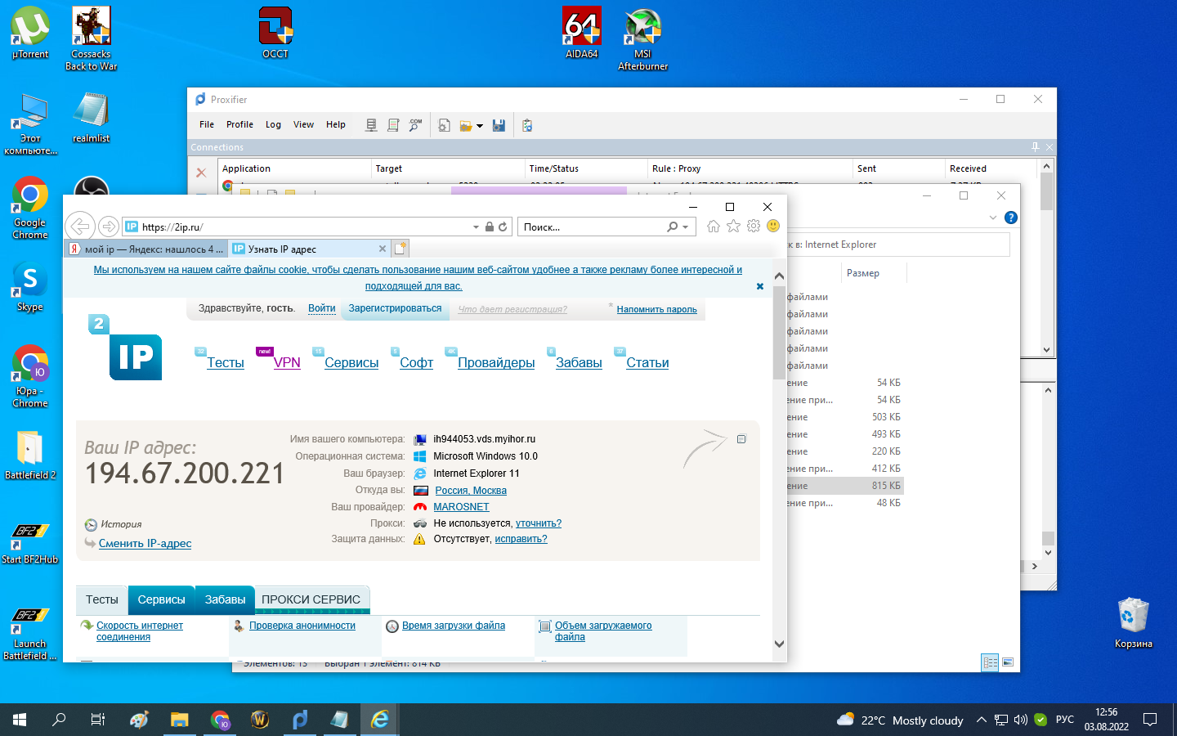Screen dimensions: 1177x736
Task: Open Proxifier from the taskbar
Action: [300, 720]
